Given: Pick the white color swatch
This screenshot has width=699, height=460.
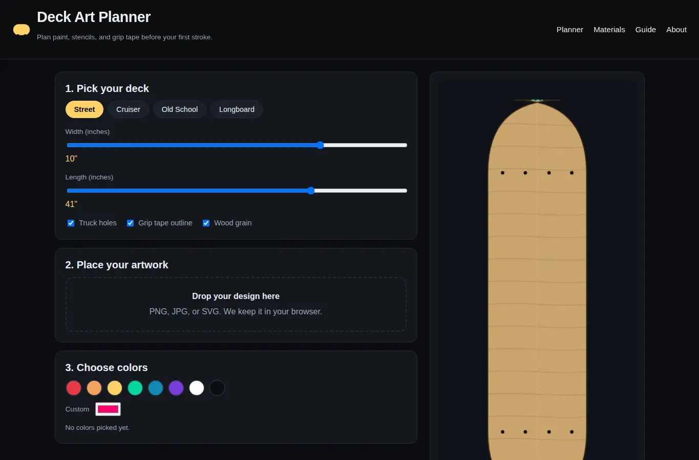Looking at the screenshot, I should tap(197, 388).
